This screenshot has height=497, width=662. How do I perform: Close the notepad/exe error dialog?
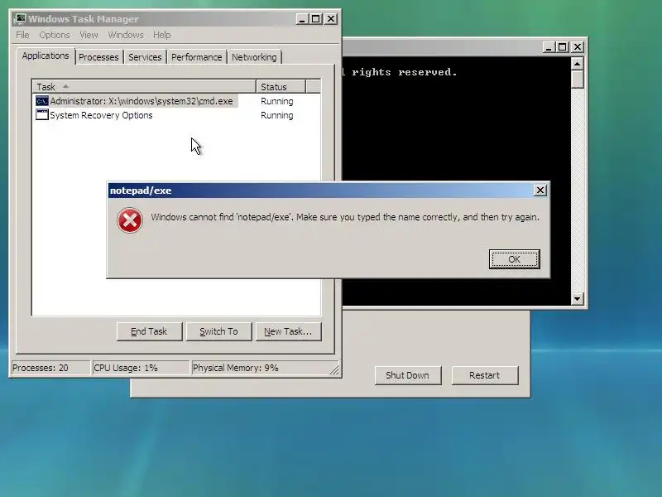[x=540, y=191]
